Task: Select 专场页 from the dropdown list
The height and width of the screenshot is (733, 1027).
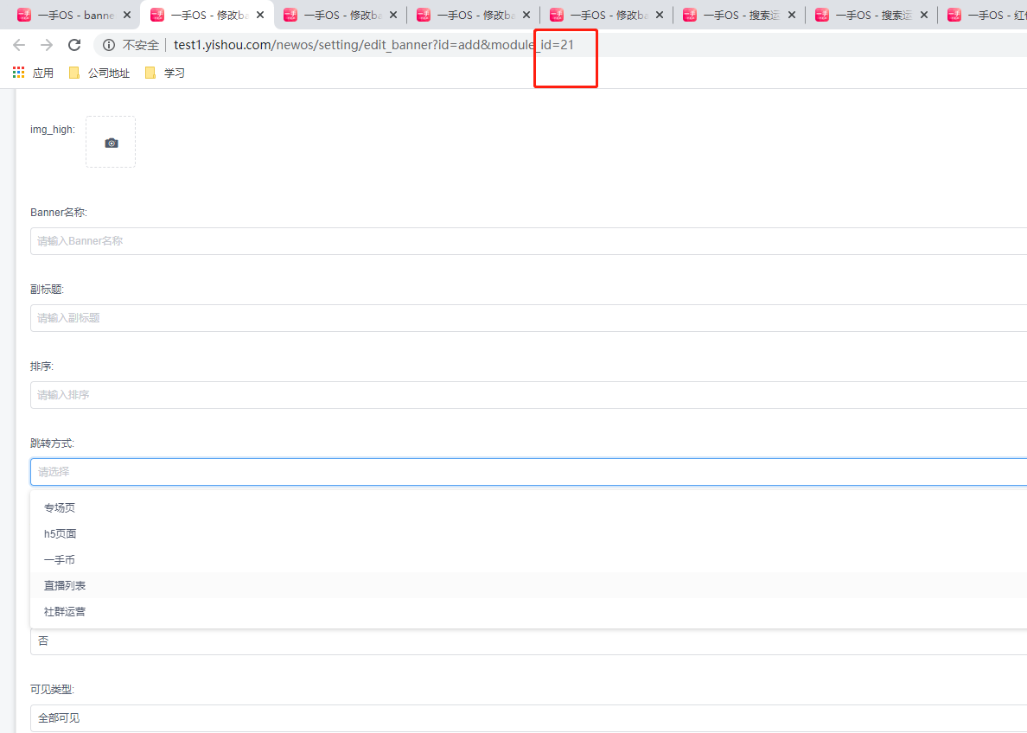Action: point(528,507)
